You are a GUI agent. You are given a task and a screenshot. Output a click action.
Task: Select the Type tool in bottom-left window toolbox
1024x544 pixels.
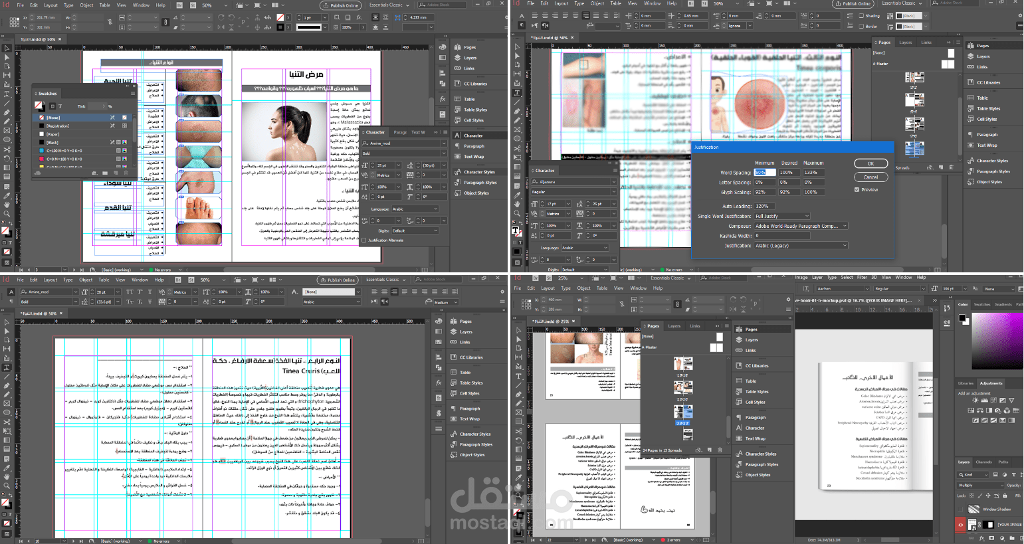click(x=7, y=367)
